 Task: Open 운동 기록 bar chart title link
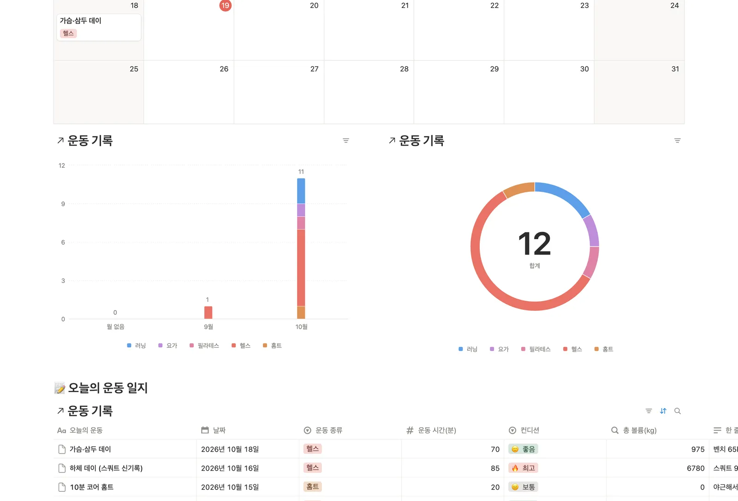(x=90, y=141)
